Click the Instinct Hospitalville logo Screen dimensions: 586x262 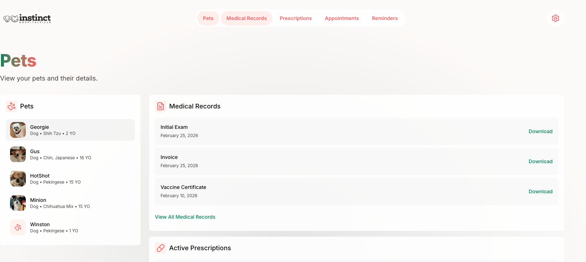[x=27, y=19]
